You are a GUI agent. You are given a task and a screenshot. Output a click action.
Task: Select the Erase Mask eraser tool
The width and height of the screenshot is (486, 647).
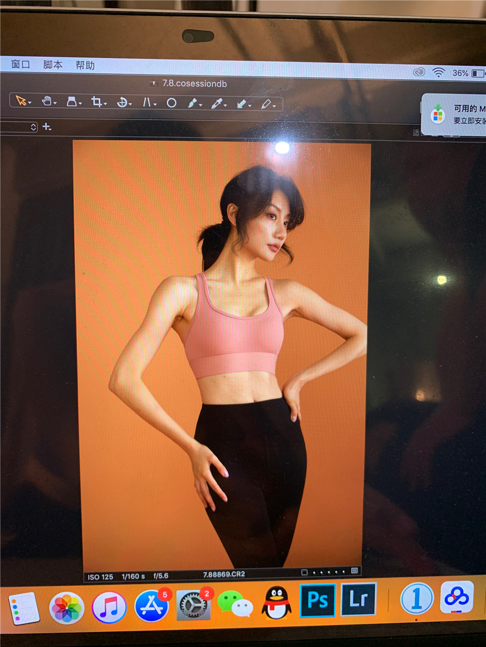point(266,104)
